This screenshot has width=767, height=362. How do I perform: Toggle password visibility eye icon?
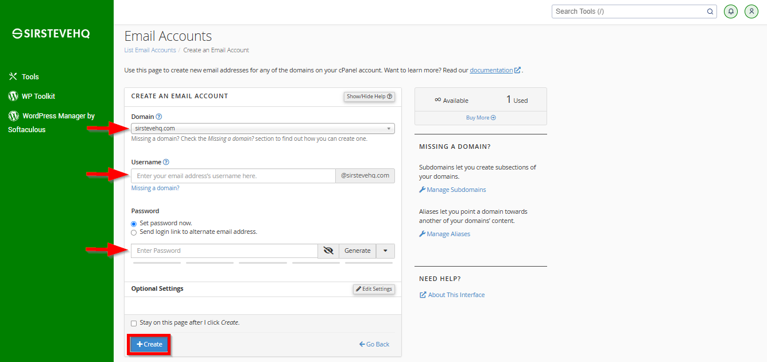coord(328,251)
